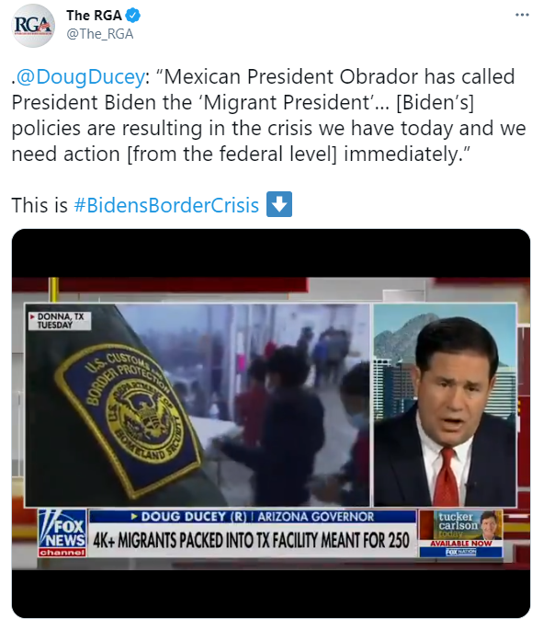The image size is (543, 630).
Task: Click the 4K+ migrants headline chyron
Action: coord(252,540)
